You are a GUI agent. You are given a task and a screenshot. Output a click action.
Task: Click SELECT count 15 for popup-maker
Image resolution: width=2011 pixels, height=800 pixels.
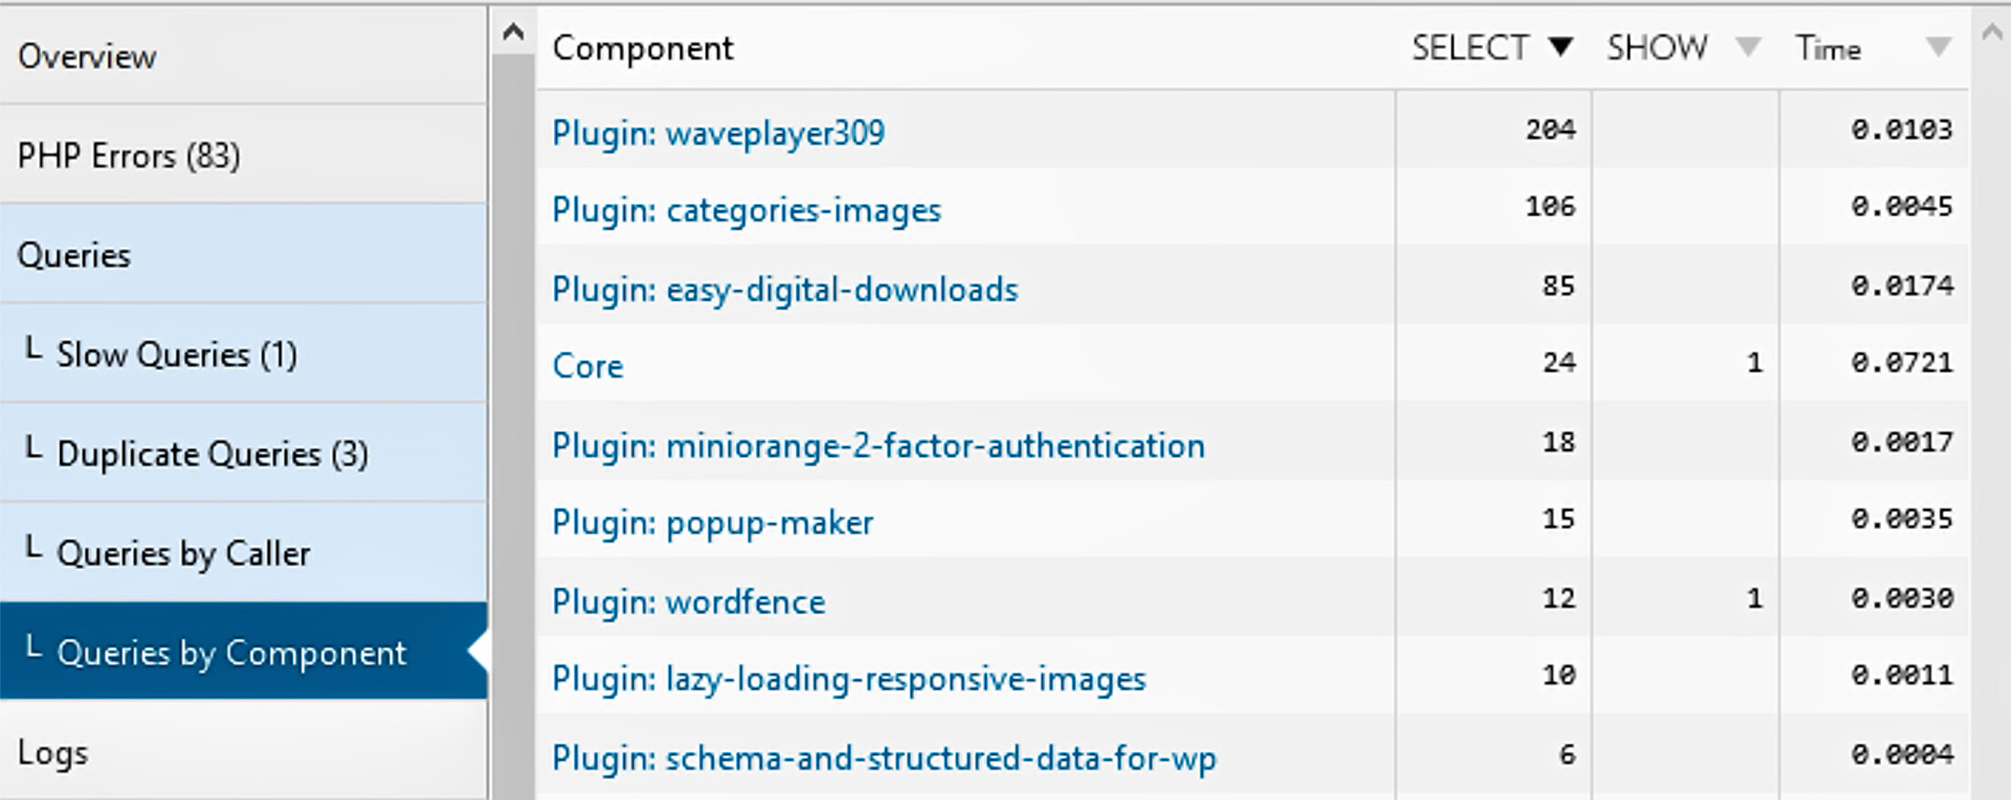coord(1559,519)
